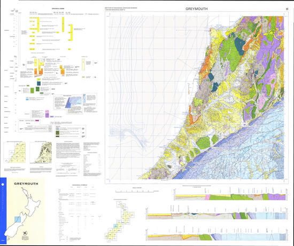
Task: Click the blue tectonic inset diagram in legend
Action: pos(73,102)
